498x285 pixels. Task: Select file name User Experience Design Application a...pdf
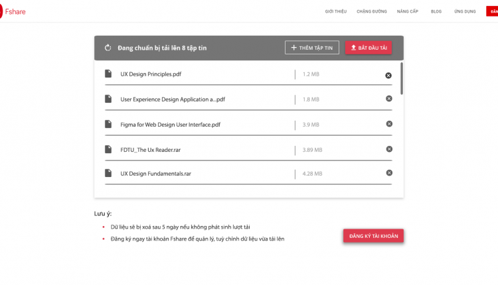[x=173, y=99]
